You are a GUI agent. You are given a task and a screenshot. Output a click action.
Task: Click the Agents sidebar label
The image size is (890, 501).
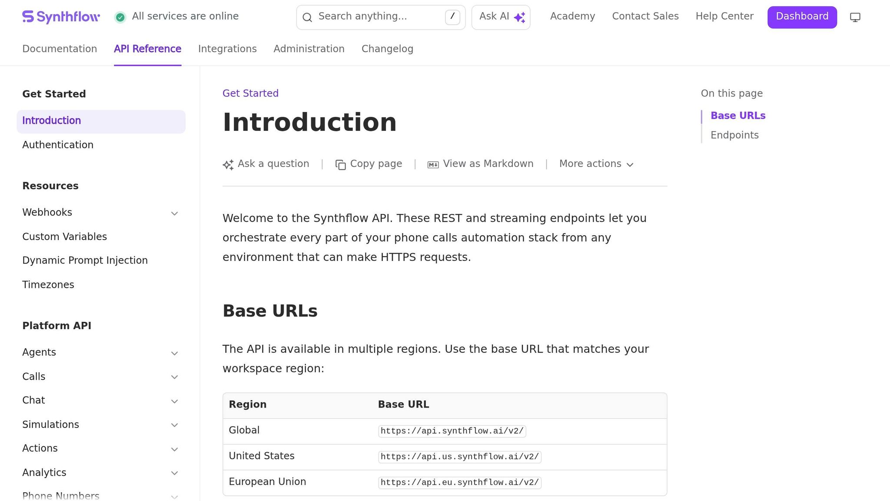[39, 352]
